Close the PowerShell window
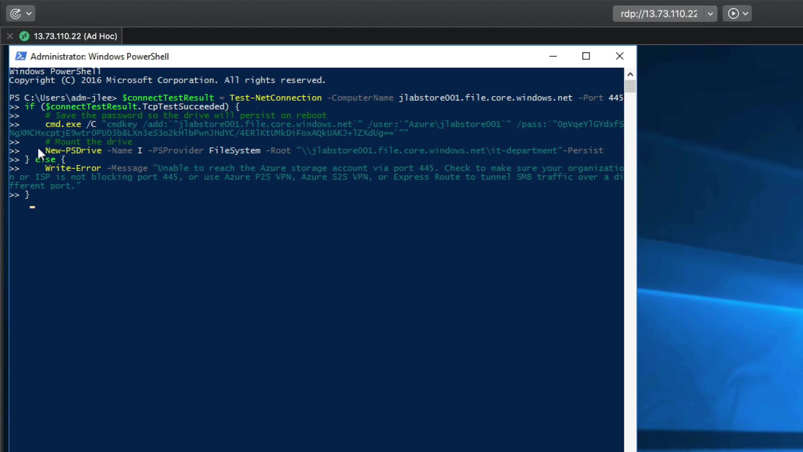 (619, 56)
